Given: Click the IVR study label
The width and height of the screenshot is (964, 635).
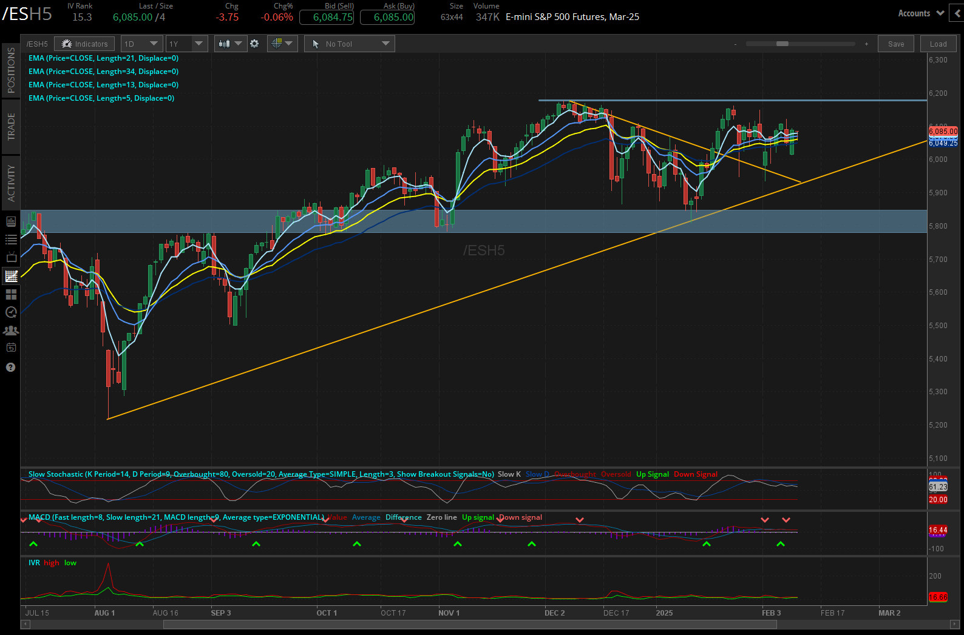Looking at the screenshot, I should coord(34,563).
